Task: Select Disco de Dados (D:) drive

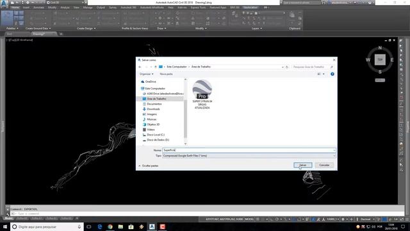Action: pyautogui.click(x=158, y=140)
